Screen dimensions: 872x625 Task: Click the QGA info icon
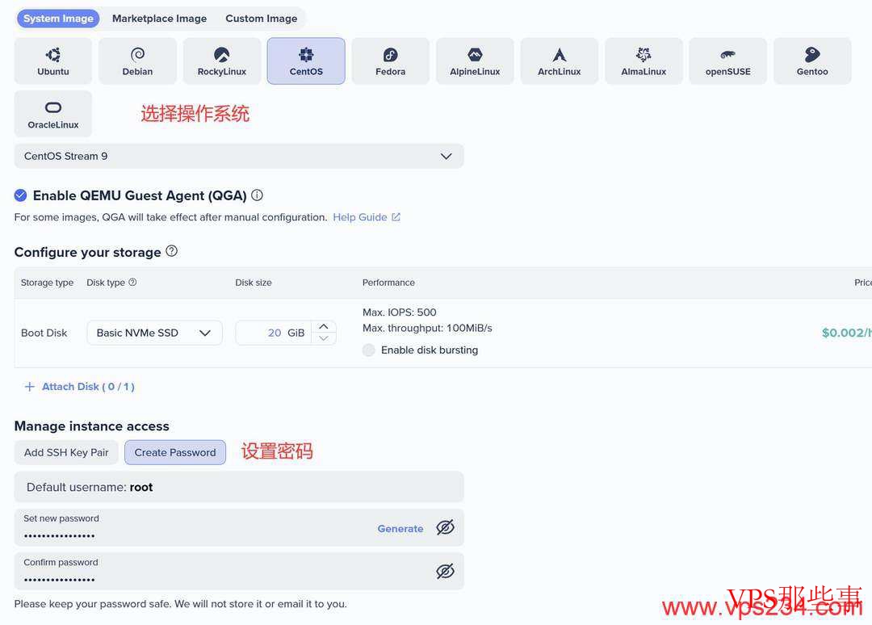click(x=257, y=195)
